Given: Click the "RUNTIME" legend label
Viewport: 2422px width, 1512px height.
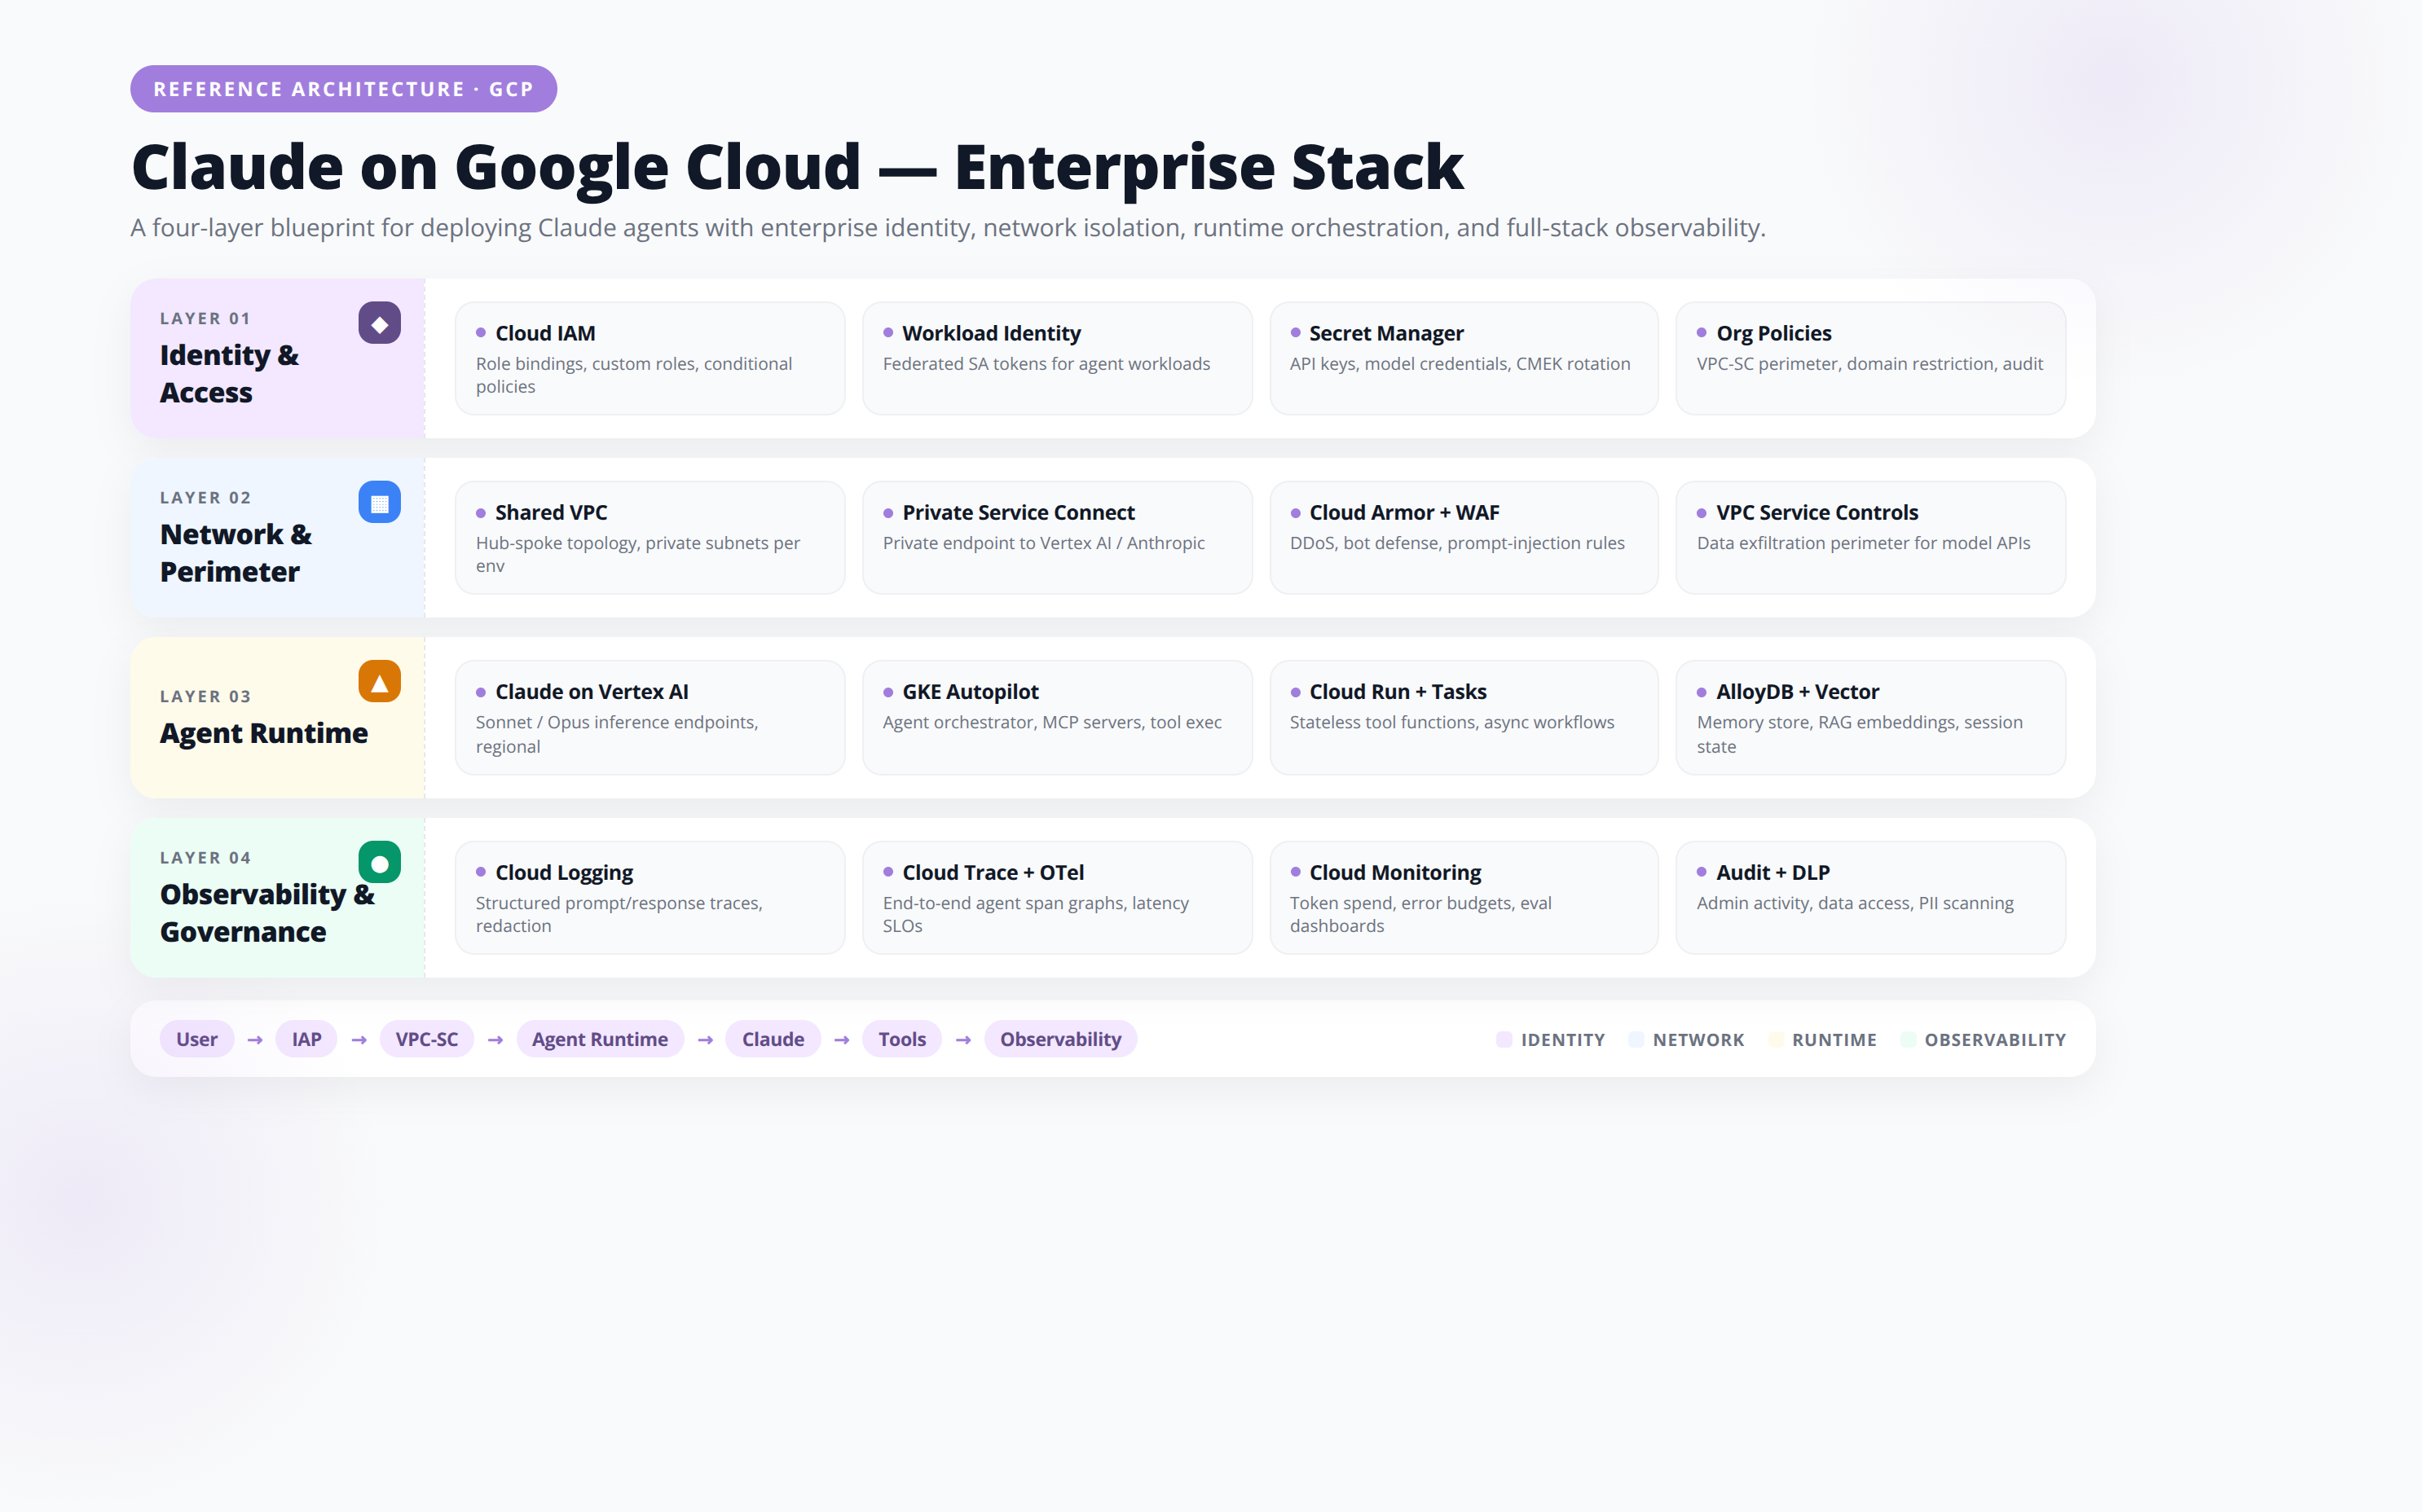Looking at the screenshot, I should click(1834, 1040).
